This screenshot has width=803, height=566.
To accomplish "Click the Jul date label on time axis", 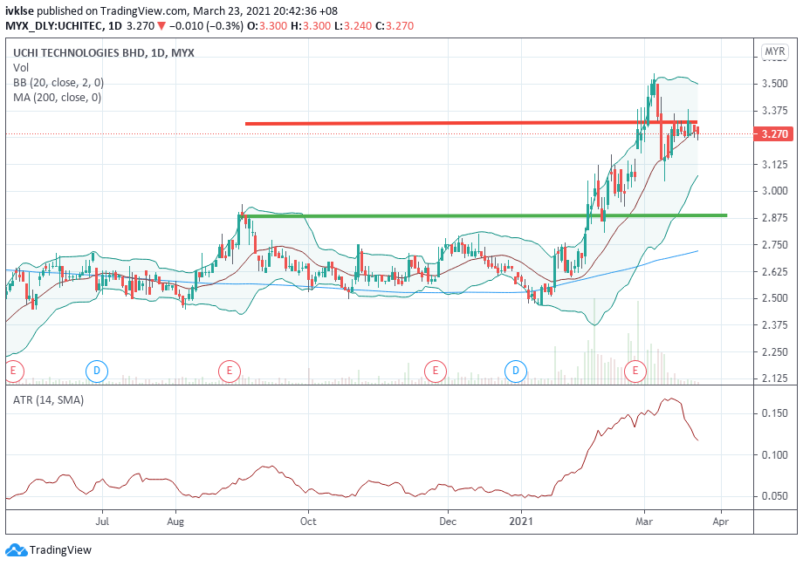I will tap(102, 522).
